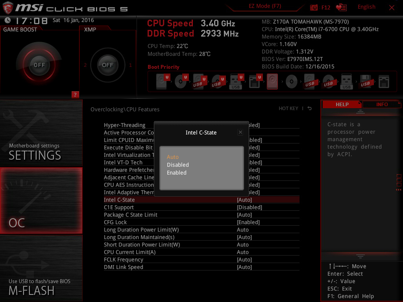Click the UEFI network boot device icon
Screen dimensions: 403x302
tap(255, 81)
